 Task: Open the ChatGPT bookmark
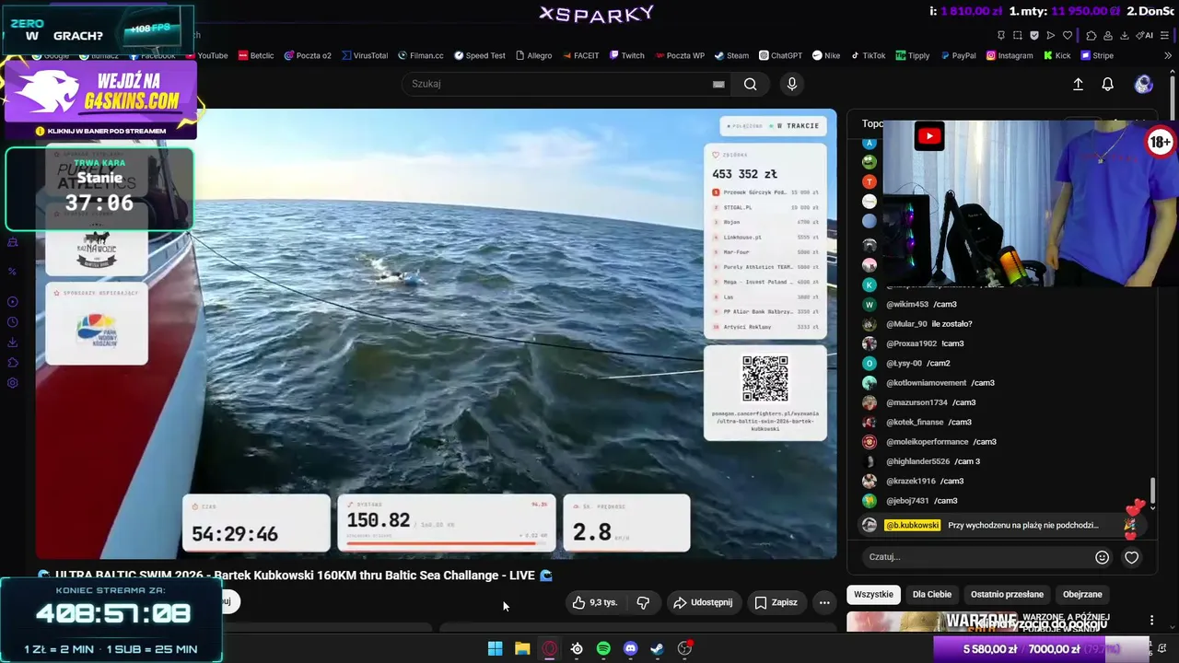pyautogui.click(x=780, y=55)
